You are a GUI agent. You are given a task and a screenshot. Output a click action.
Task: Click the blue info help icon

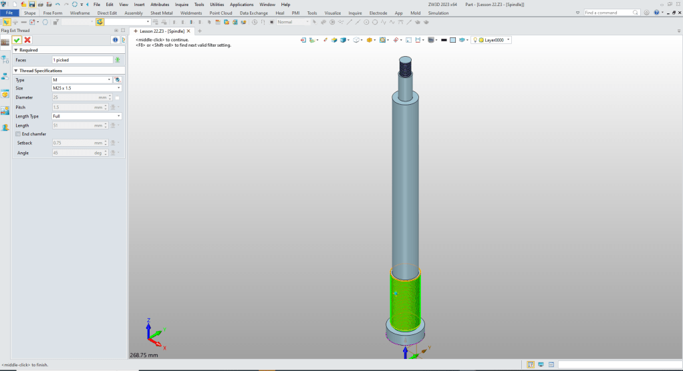point(114,40)
